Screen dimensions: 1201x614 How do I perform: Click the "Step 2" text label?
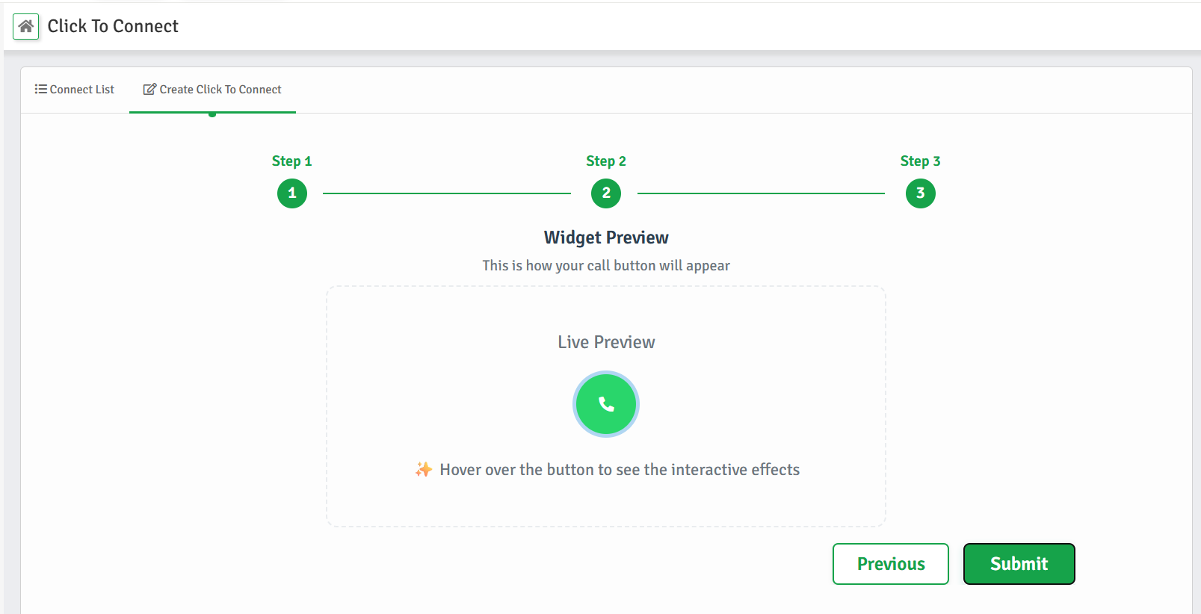(x=606, y=161)
